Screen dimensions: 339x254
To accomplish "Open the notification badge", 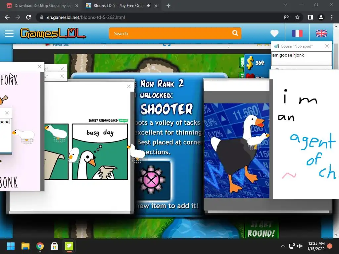I will coord(330,246).
